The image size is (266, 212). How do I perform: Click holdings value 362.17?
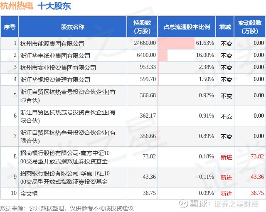click(148, 116)
